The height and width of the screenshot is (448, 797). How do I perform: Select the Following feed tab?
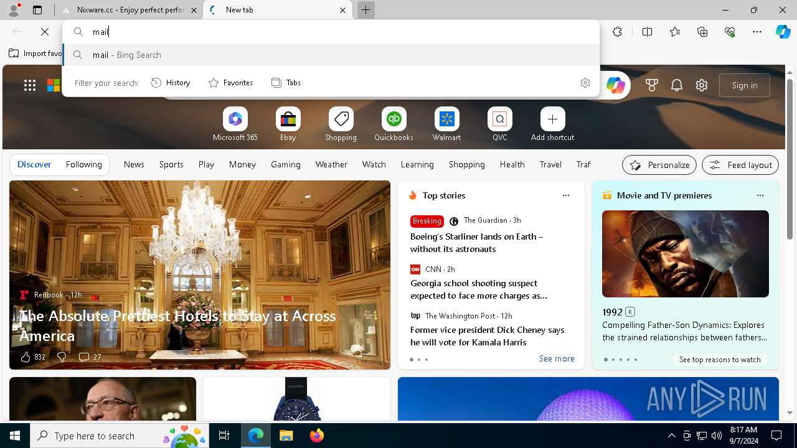tap(83, 164)
